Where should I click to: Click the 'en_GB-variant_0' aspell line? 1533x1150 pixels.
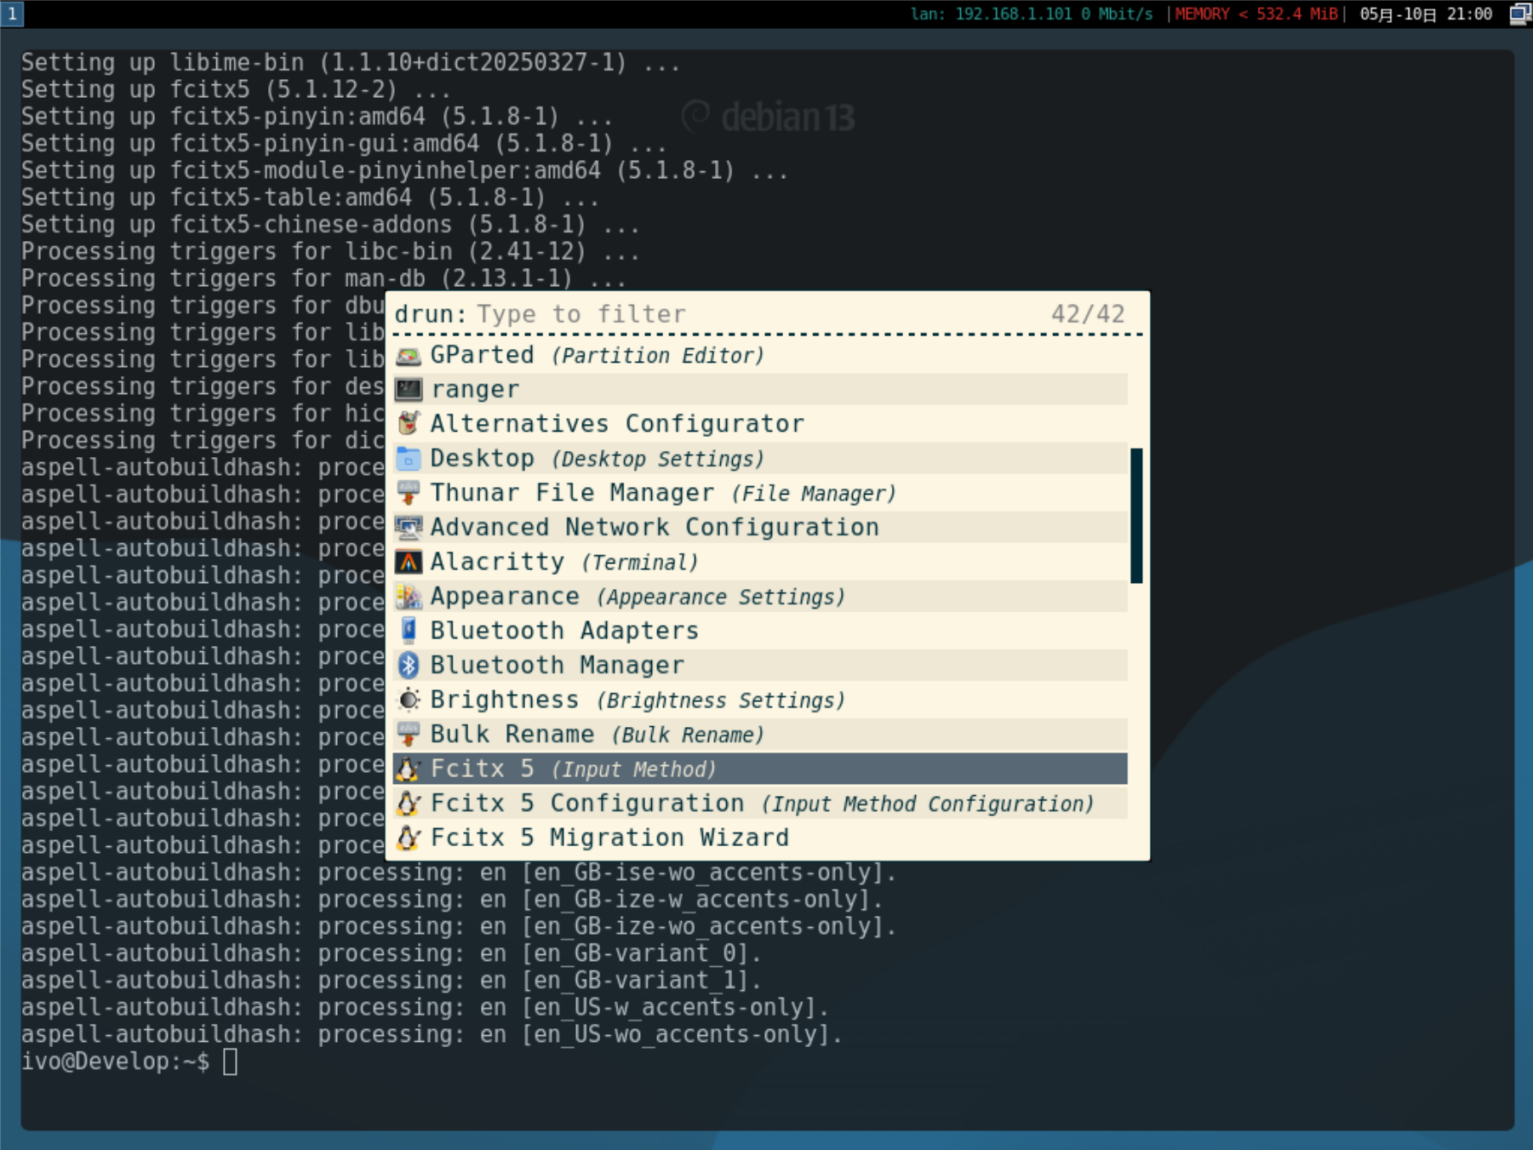tap(392, 953)
